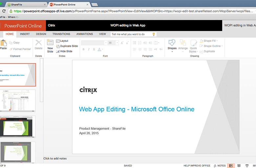Viewport: 256px width, 168px height.
Task: Center the text alignment
Action: [x=140, y=49]
